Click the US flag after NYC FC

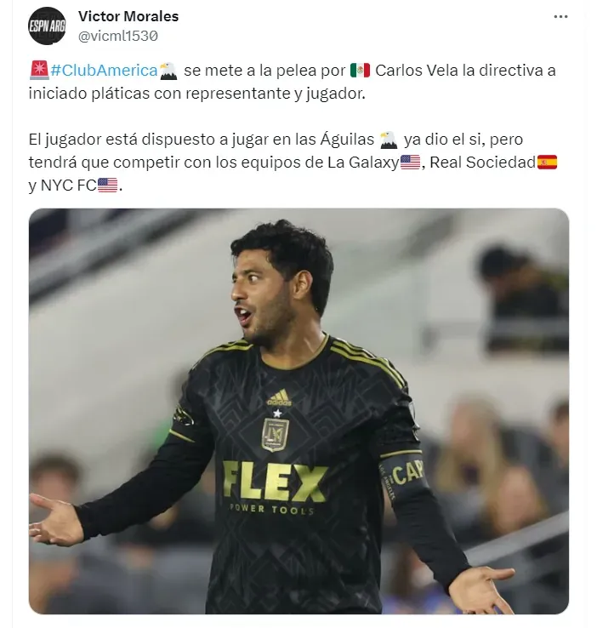tap(108, 186)
